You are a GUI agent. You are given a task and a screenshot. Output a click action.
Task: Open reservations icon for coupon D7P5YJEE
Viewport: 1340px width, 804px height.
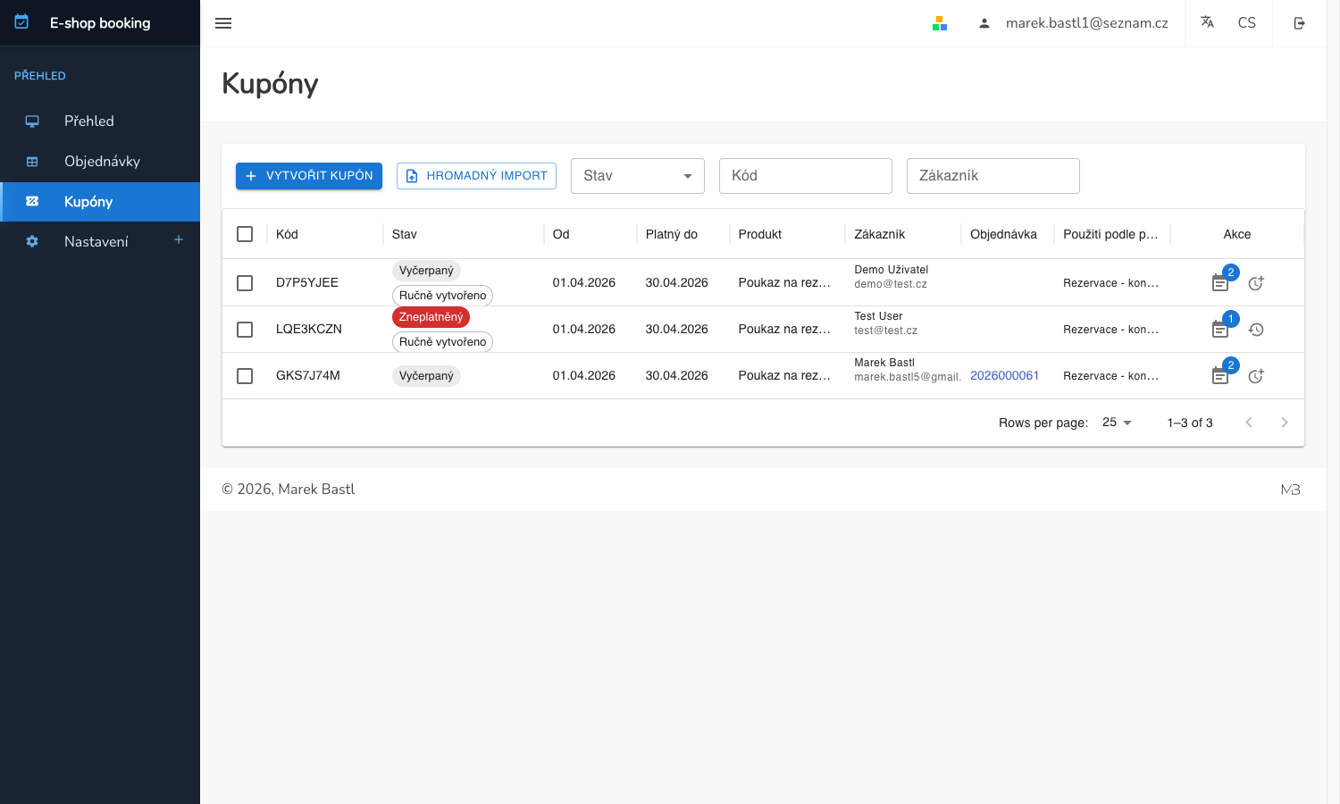click(x=1220, y=283)
